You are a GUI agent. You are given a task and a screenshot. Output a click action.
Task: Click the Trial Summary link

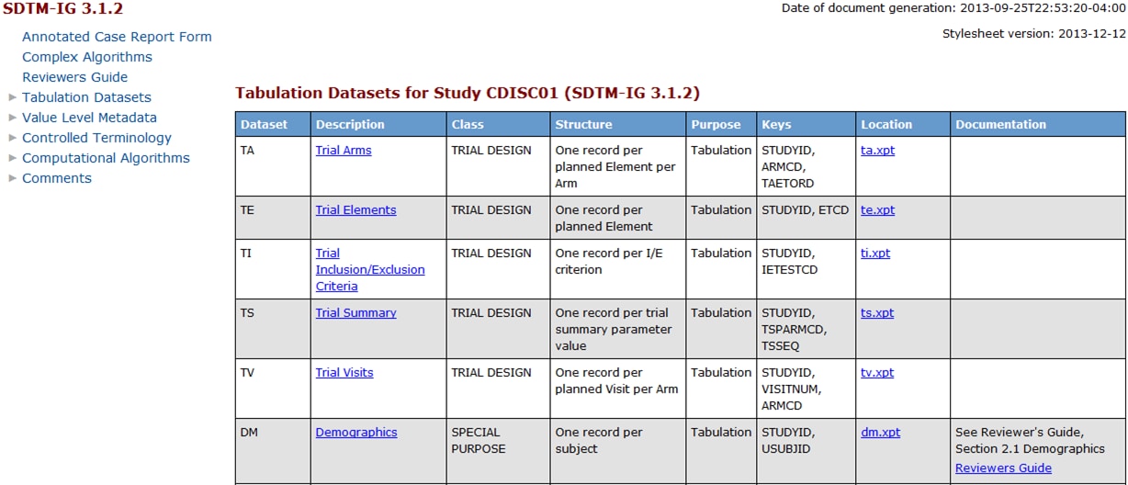tap(355, 312)
